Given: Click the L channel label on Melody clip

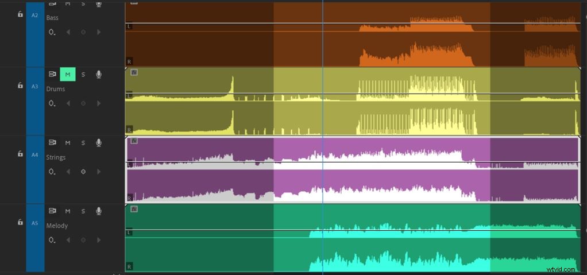Looking at the screenshot, I should click(x=129, y=233).
